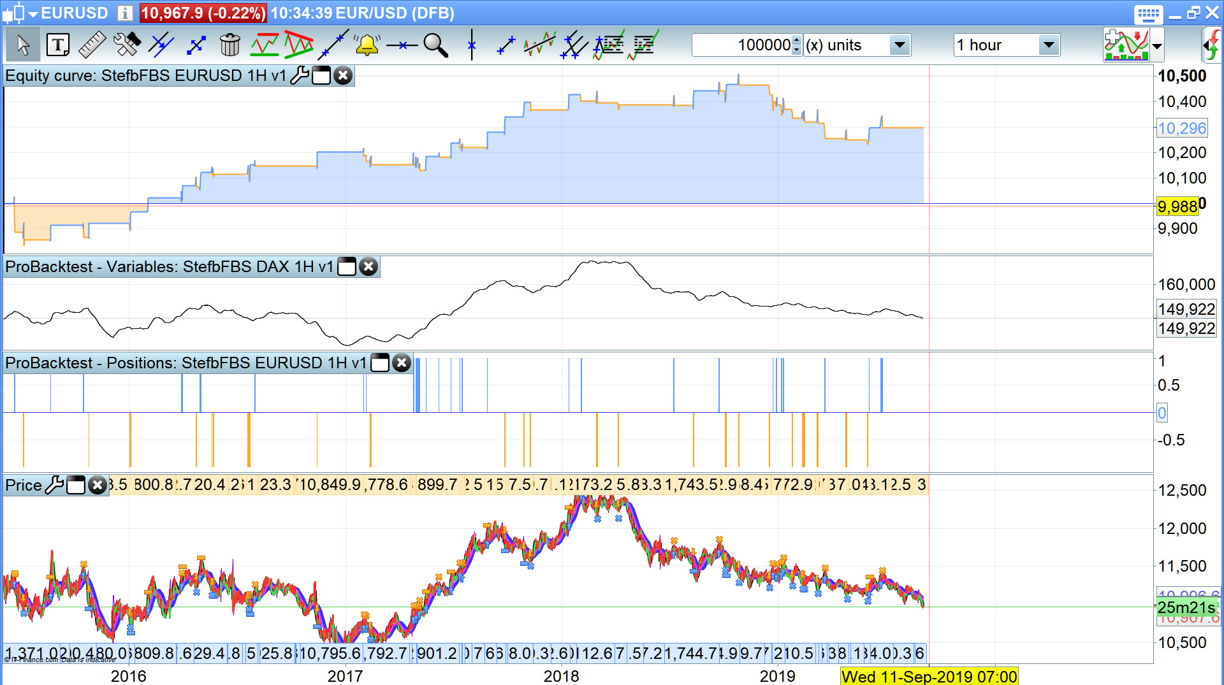Click the ProBacktest Positions panel title
The image size is (1224, 685).
[186, 363]
